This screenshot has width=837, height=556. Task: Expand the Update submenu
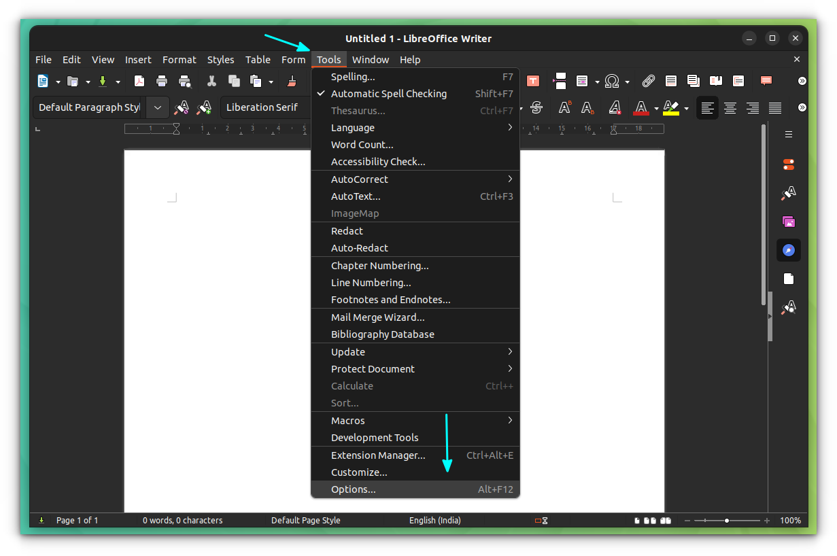coord(415,352)
